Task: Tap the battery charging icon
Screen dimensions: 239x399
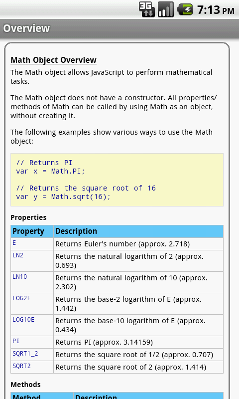Action: [x=185, y=9]
